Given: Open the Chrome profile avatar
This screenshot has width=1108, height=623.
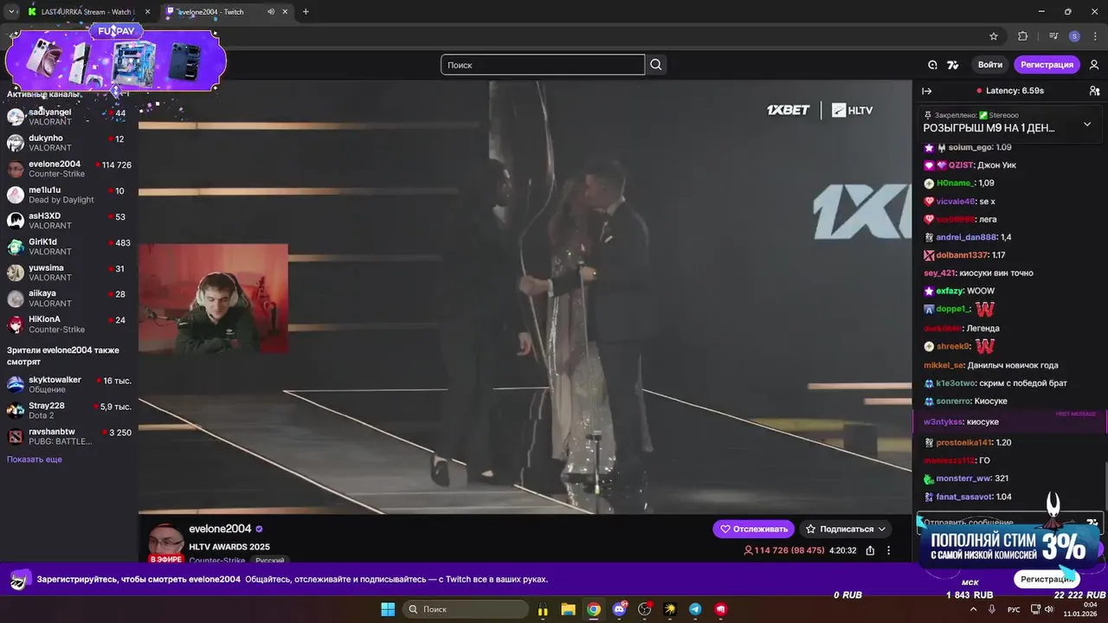Looking at the screenshot, I should (1074, 36).
